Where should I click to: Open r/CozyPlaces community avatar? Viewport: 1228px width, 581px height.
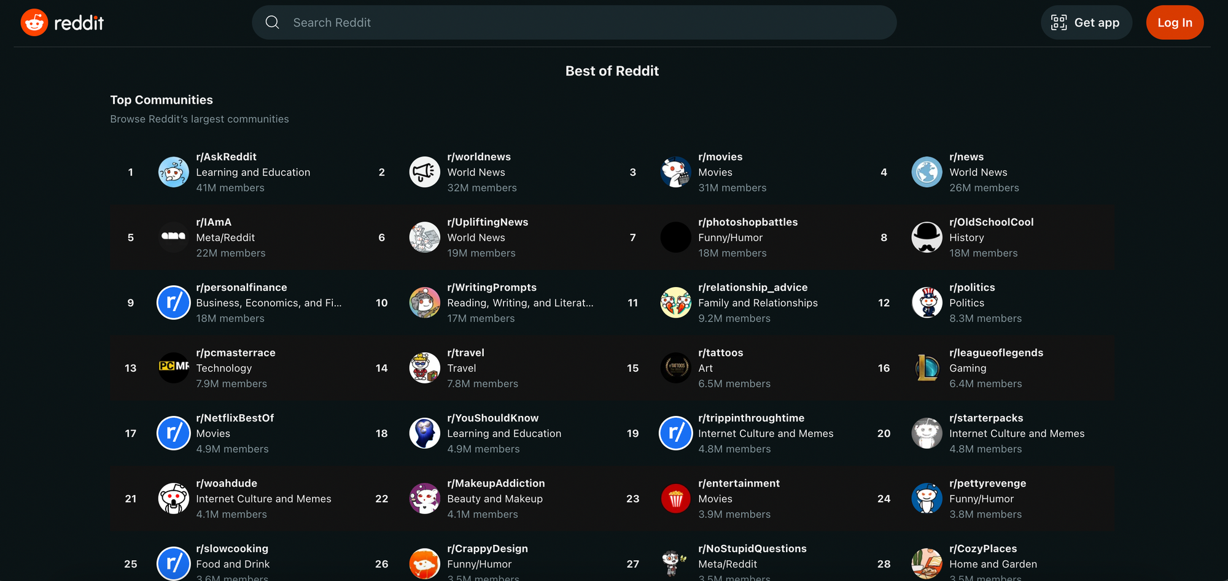927,564
